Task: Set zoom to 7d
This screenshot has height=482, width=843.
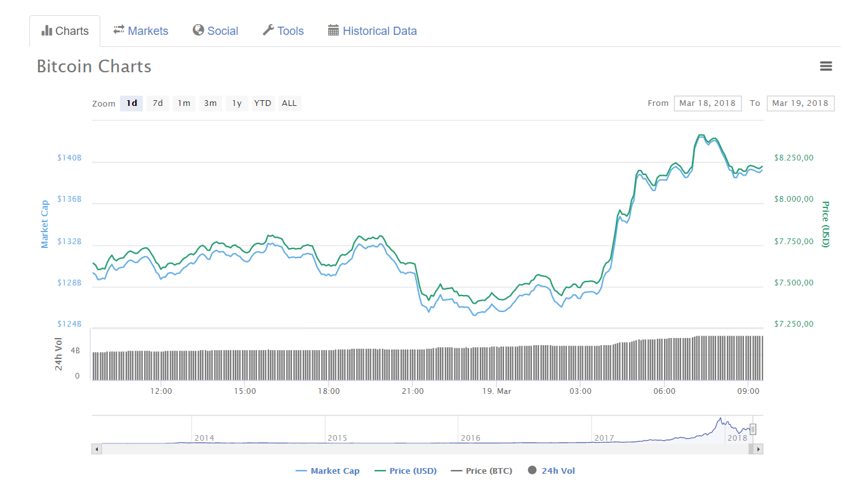Action: coord(157,103)
